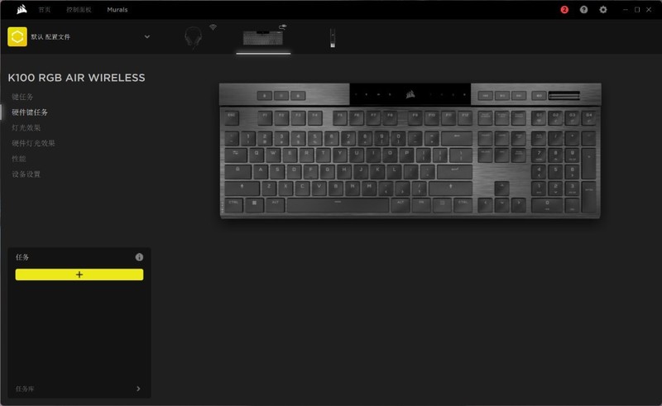
Task: Open the 灯光效果 lighting effects section
Action: pos(26,127)
